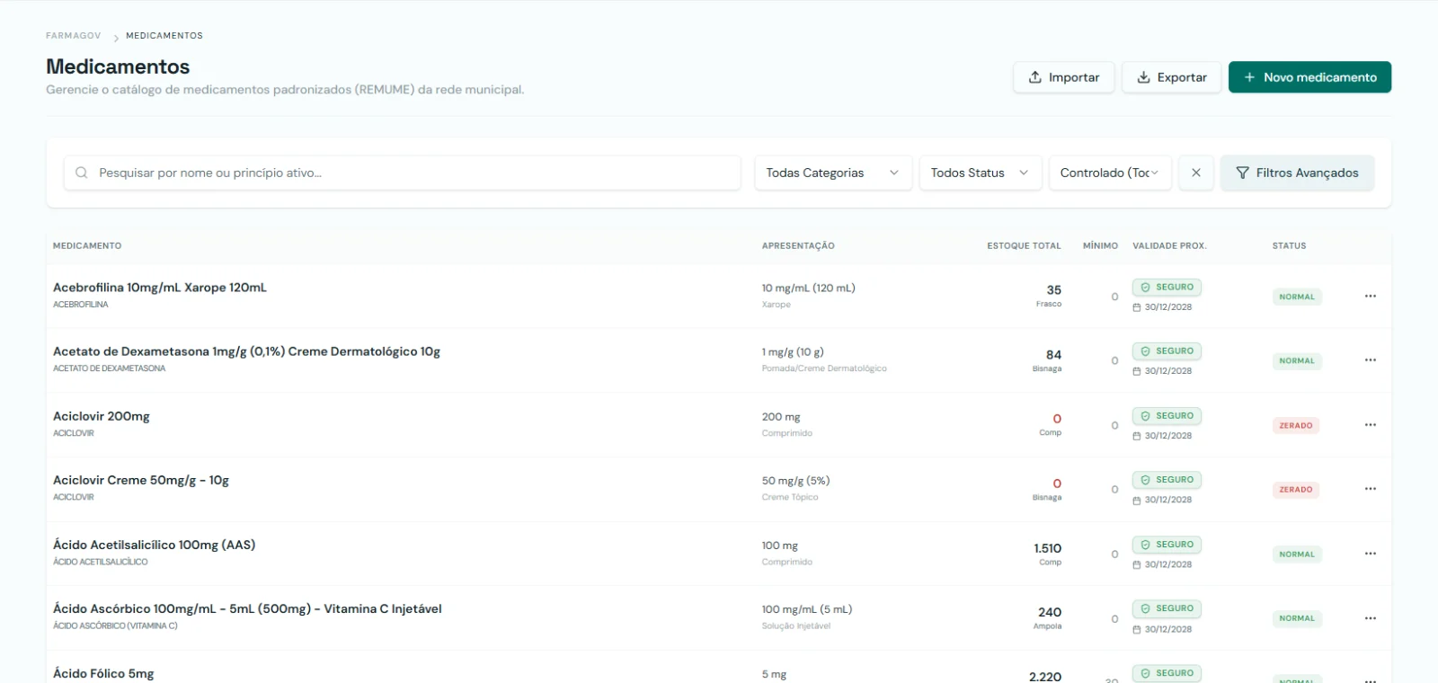
Task: Go to FARMAGOV breadcrumb
Action: coord(74,36)
